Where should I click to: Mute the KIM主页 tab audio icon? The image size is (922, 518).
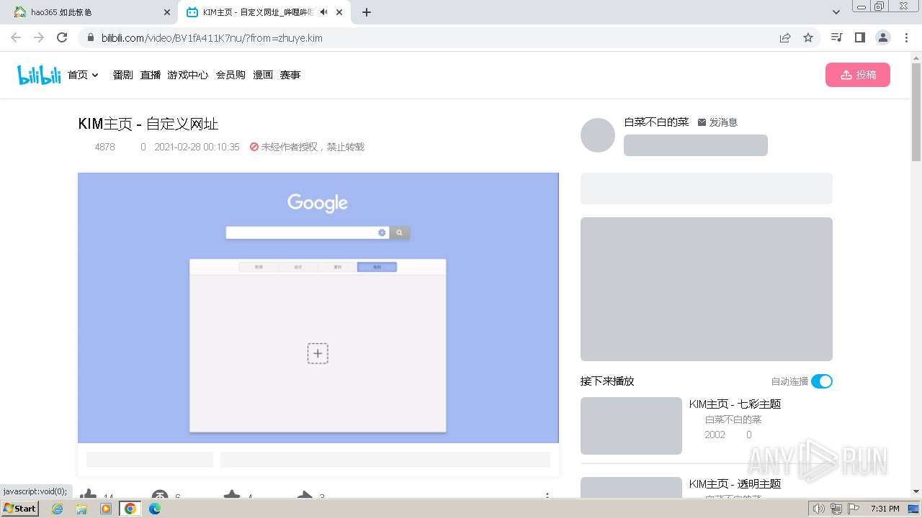click(x=324, y=12)
